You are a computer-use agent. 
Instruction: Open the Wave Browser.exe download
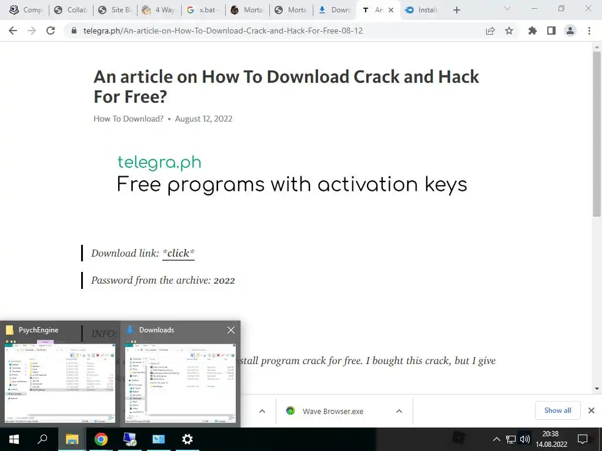pyautogui.click(x=333, y=411)
